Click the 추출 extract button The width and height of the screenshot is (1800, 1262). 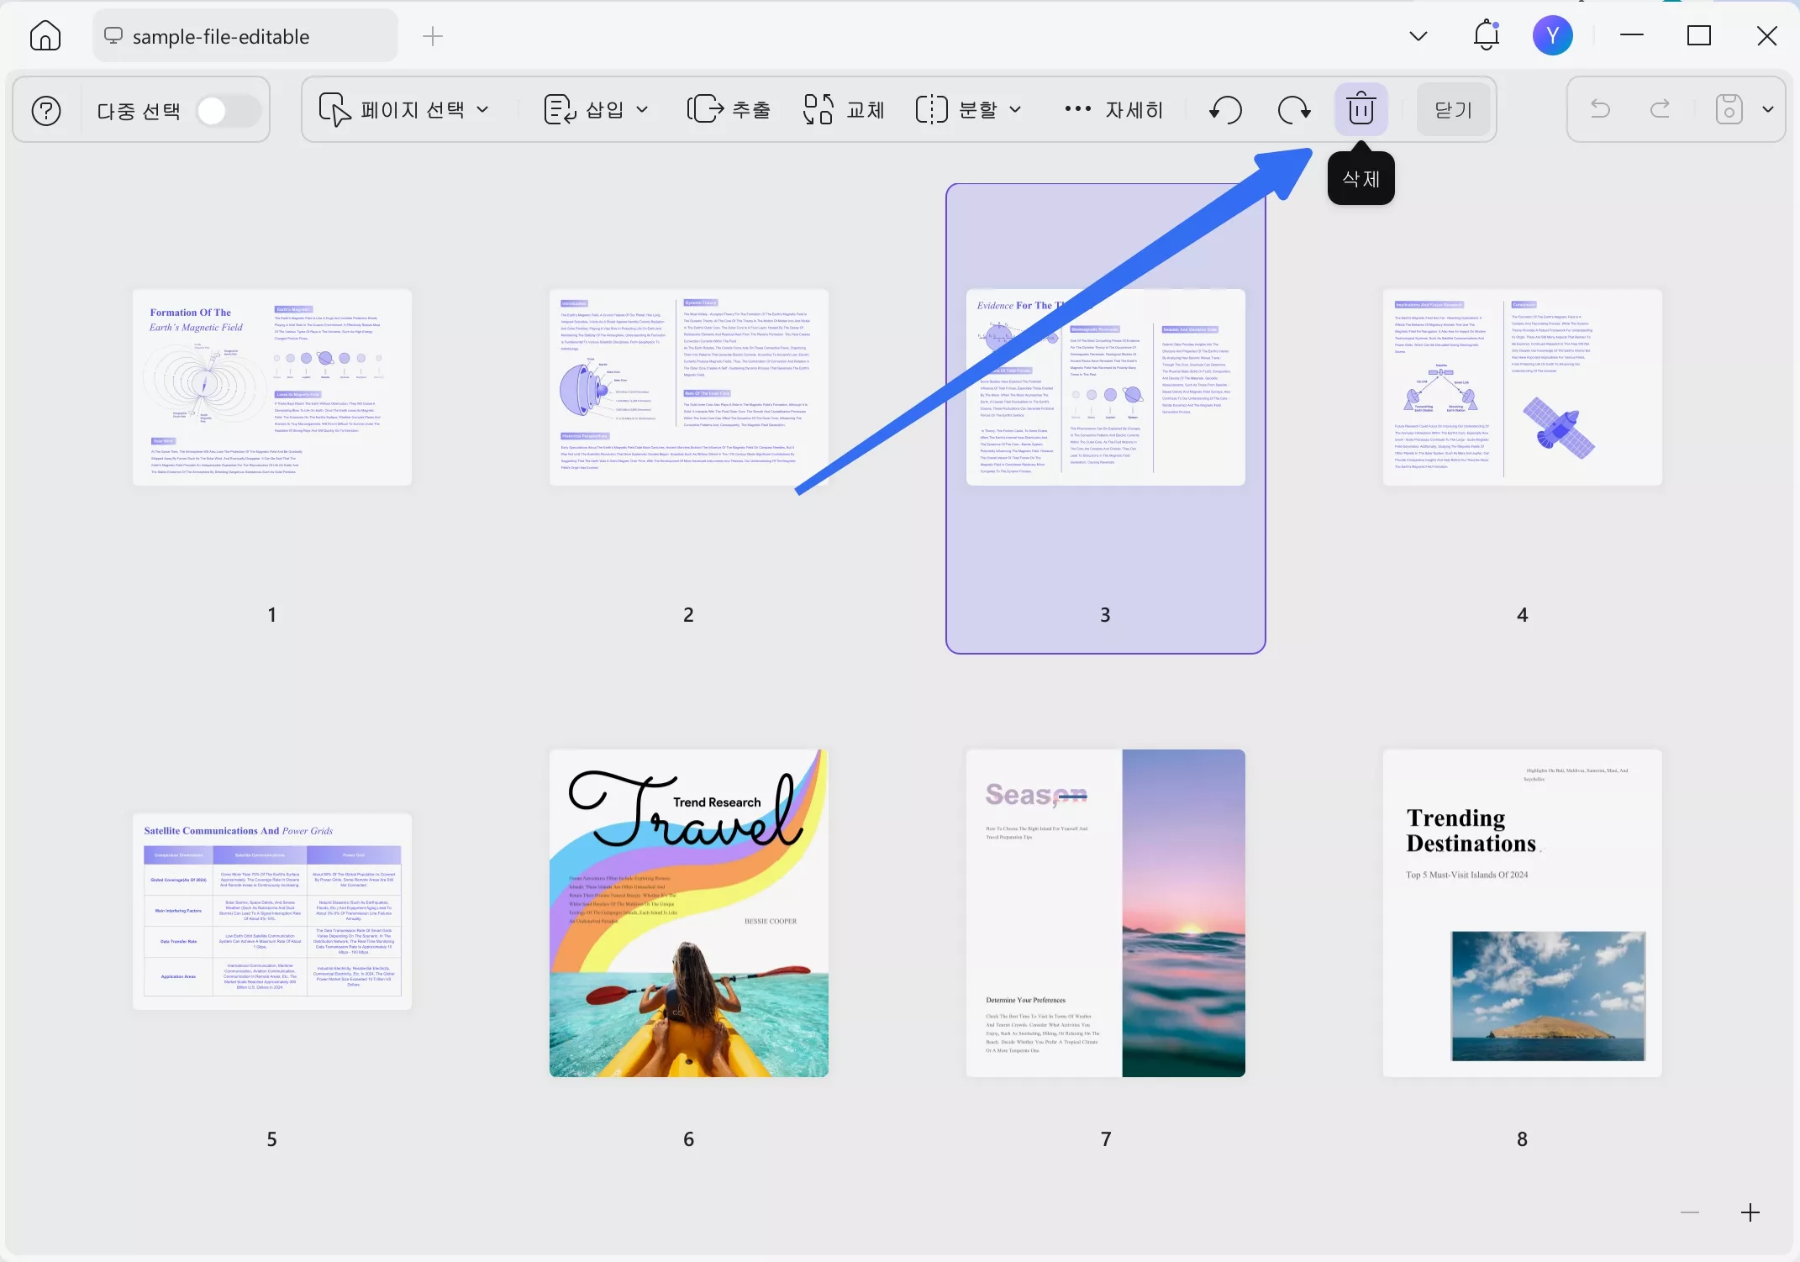[x=728, y=109]
